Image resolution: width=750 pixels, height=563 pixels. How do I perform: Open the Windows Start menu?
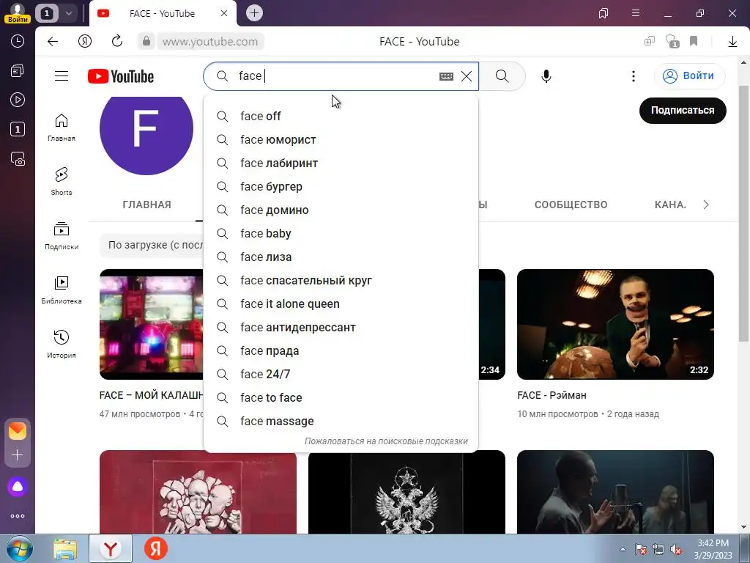tap(18, 549)
